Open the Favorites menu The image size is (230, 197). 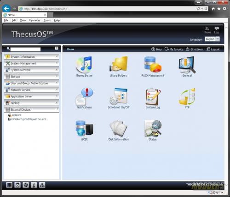click(x=34, y=20)
